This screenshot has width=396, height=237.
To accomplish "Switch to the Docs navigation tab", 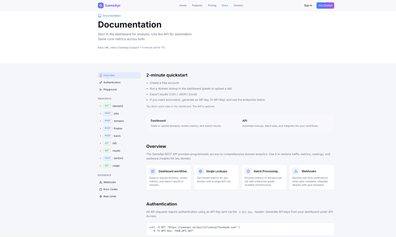I will click(225, 5).
